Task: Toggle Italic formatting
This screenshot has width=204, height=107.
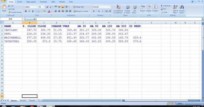Action: [x=29, y=11]
